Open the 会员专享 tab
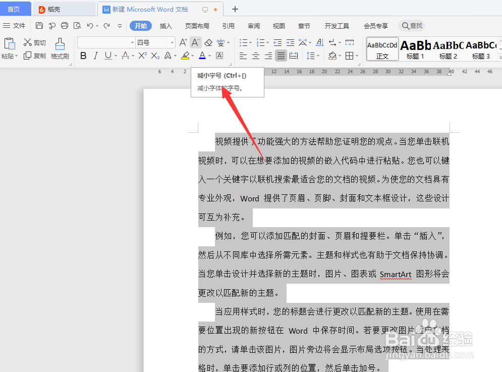Image resolution: width=502 pixels, height=372 pixels. [x=375, y=26]
